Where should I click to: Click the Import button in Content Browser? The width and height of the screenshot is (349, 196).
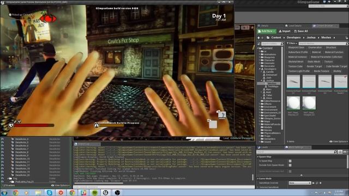pos(285,32)
